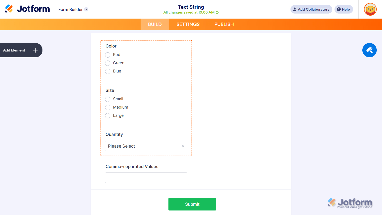The height and width of the screenshot is (215, 382).
Task: Switch to the SETTINGS tab
Action: [188, 24]
